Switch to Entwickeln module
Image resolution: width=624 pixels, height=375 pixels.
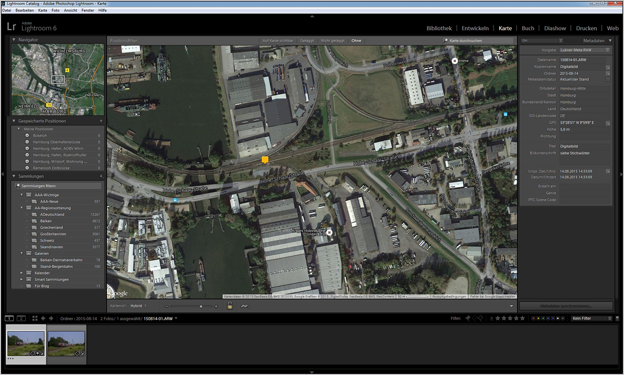475,28
